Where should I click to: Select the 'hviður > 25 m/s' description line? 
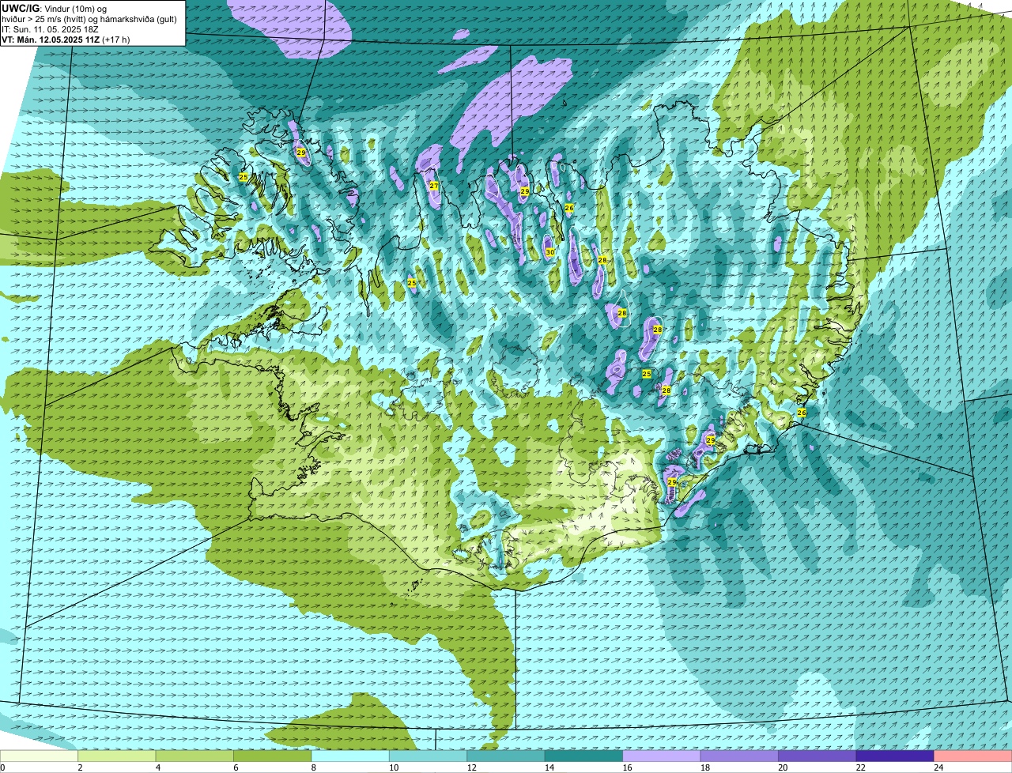coord(89,18)
